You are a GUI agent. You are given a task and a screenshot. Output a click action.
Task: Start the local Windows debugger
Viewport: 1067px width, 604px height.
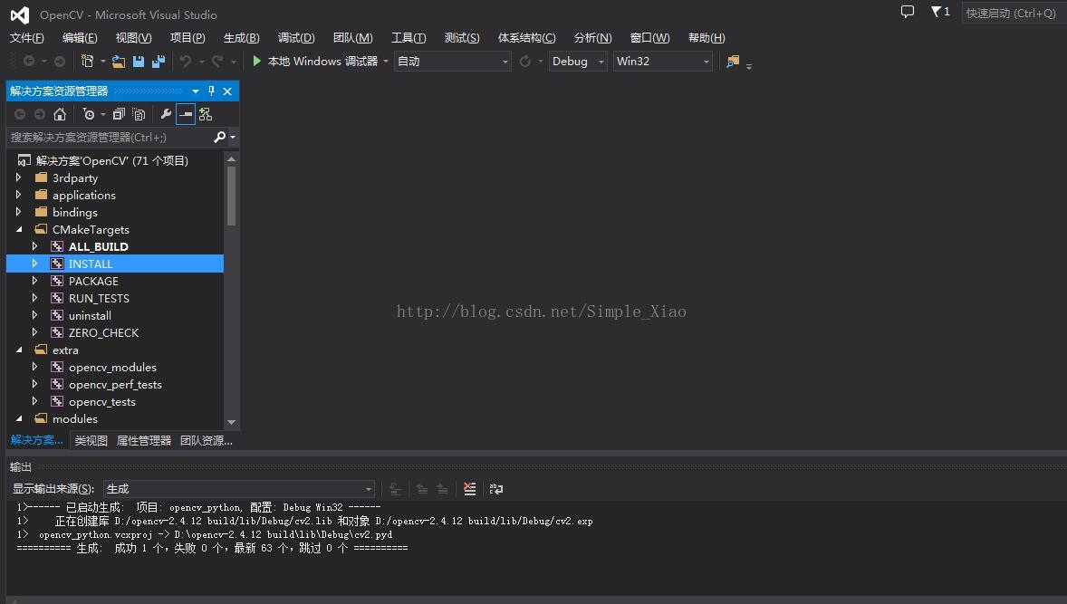316,62
